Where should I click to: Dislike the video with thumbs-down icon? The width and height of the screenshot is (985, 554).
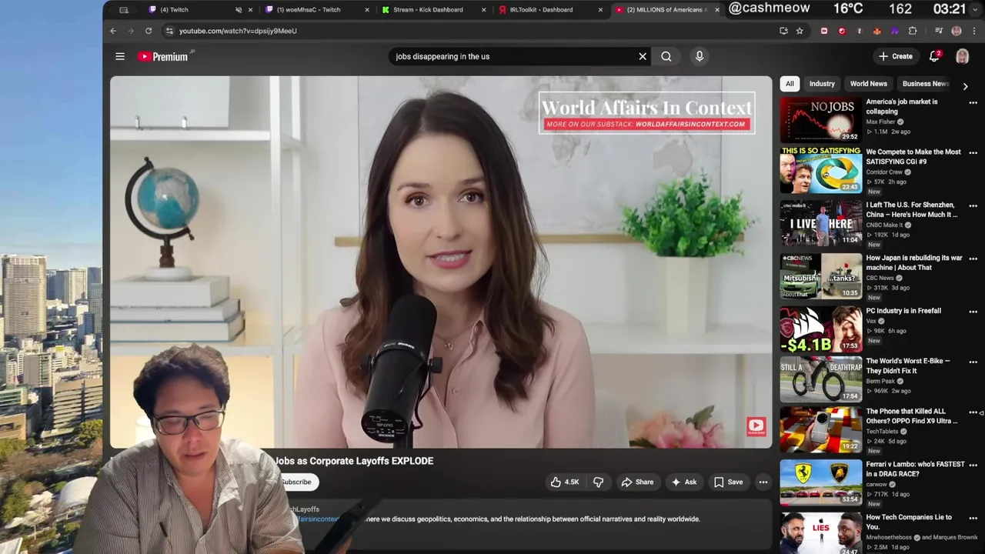[x=598, y=482]
